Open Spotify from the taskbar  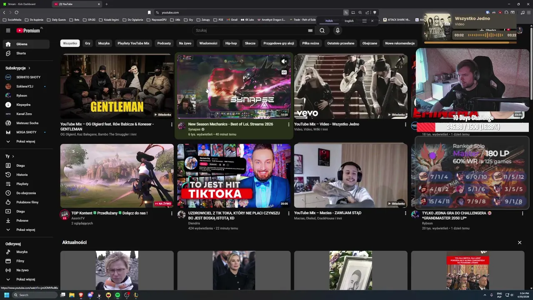117,295
